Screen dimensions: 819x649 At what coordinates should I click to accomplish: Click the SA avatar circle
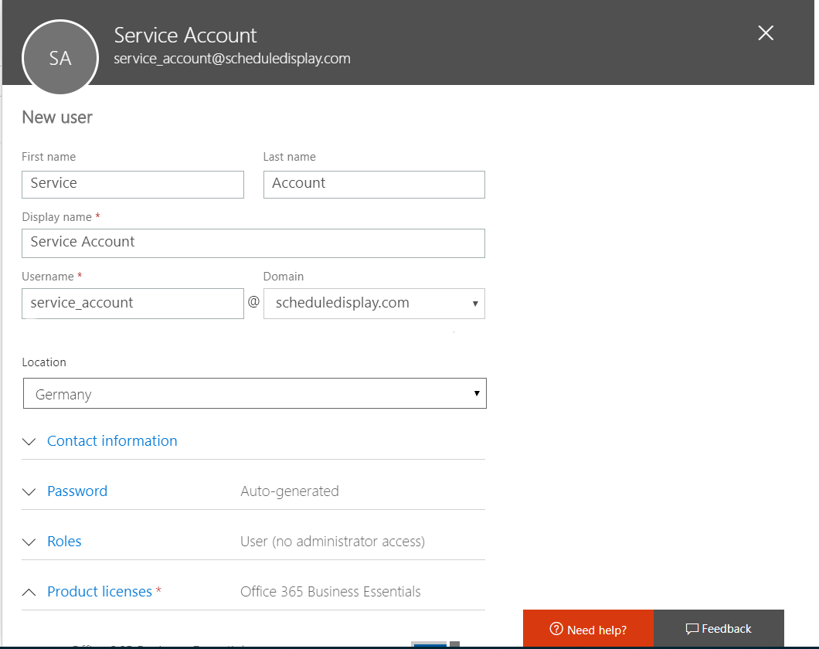pos(60,57)
